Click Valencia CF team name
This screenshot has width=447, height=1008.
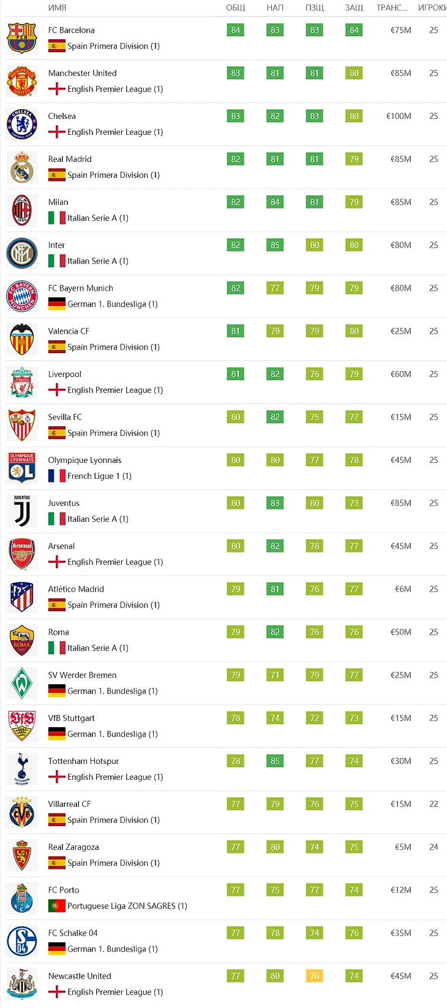coord(69,331)
